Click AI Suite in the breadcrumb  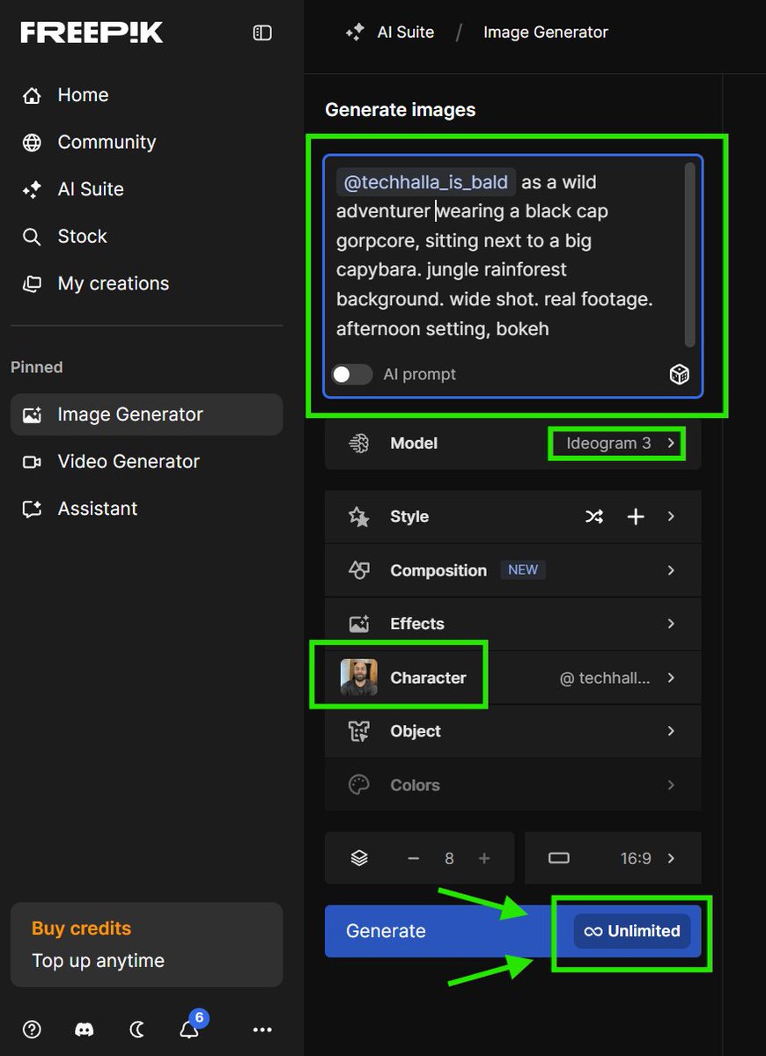(405, 32)
